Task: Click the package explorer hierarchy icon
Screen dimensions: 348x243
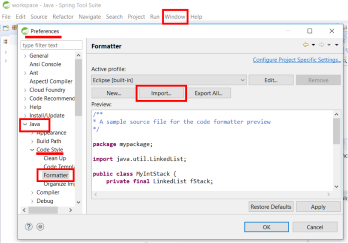Action: pos(6,41)
